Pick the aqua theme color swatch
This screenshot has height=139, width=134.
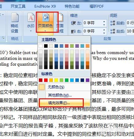pos(82,46)
